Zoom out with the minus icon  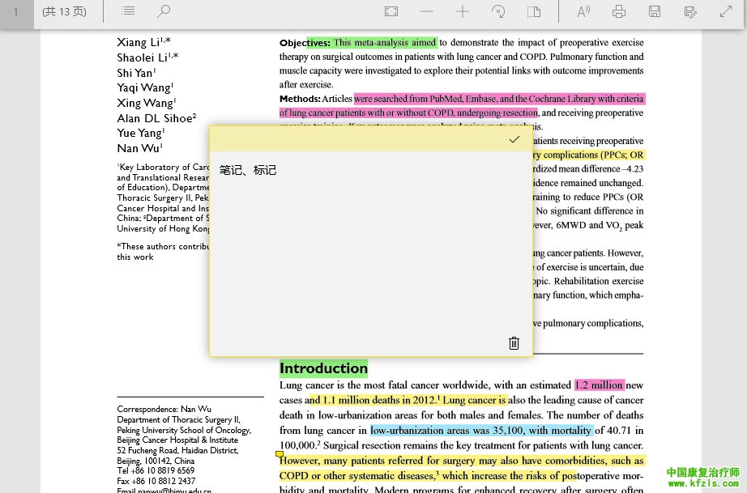click(x=427, y=11)
